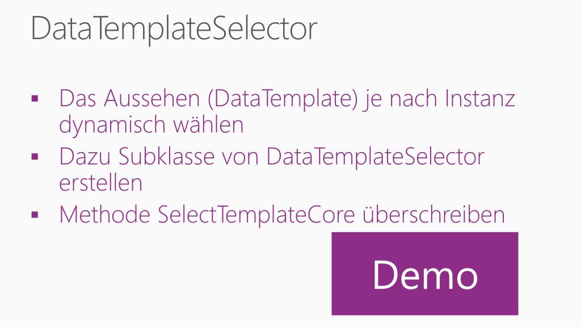Click 'DataTemplateSelector' in the second bullet
The image size is (581, 327).
tap(376, 157)
